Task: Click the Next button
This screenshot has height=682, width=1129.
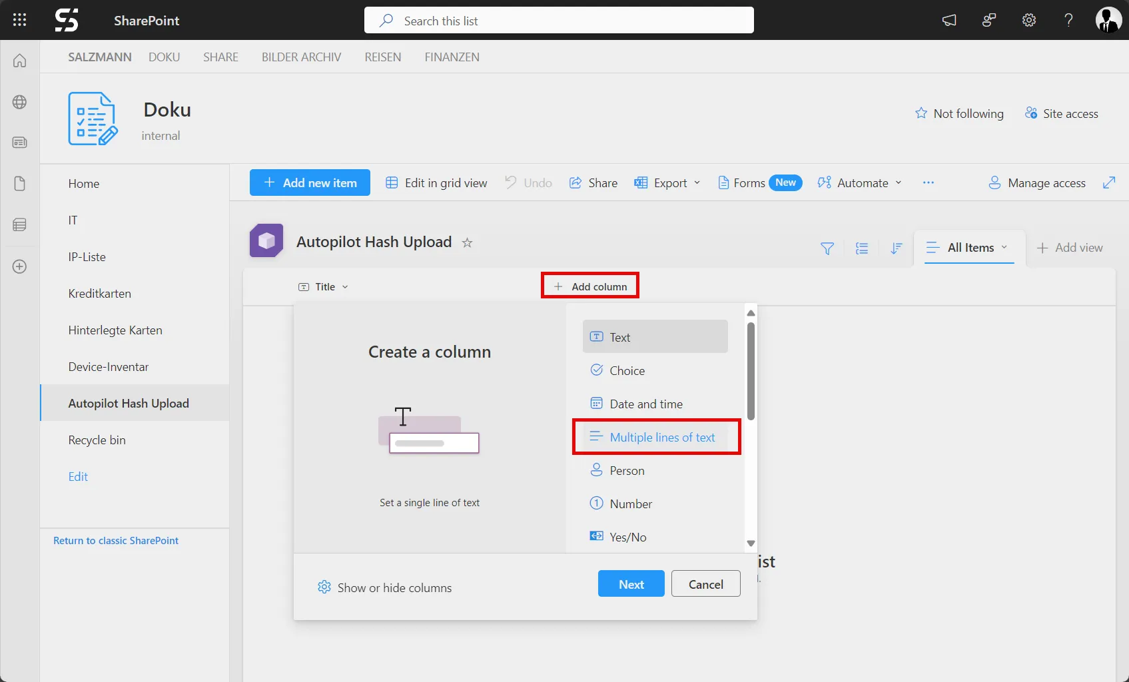Action: pyautogui.click(x=631, y=583)
